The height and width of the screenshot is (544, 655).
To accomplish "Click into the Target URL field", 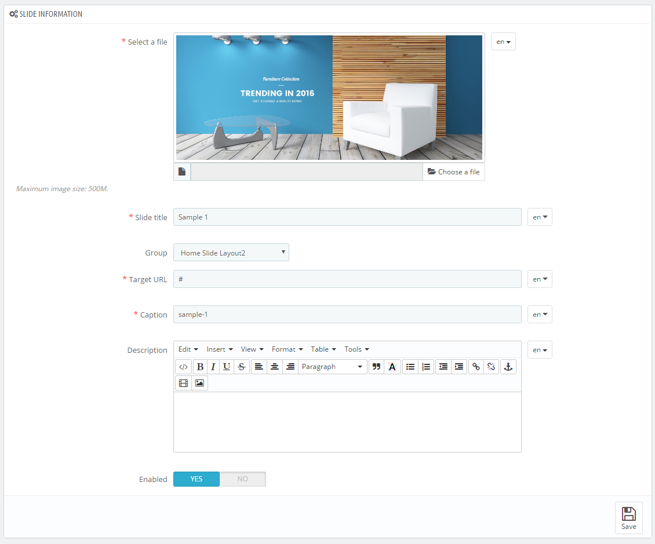I will (348, 279).
